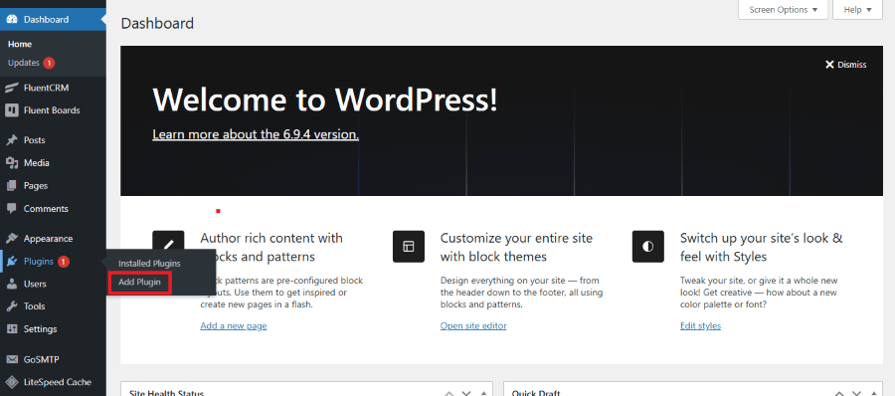
Task: Open the Users menu item
Action: pyautogui.click(x=35, y=284)
